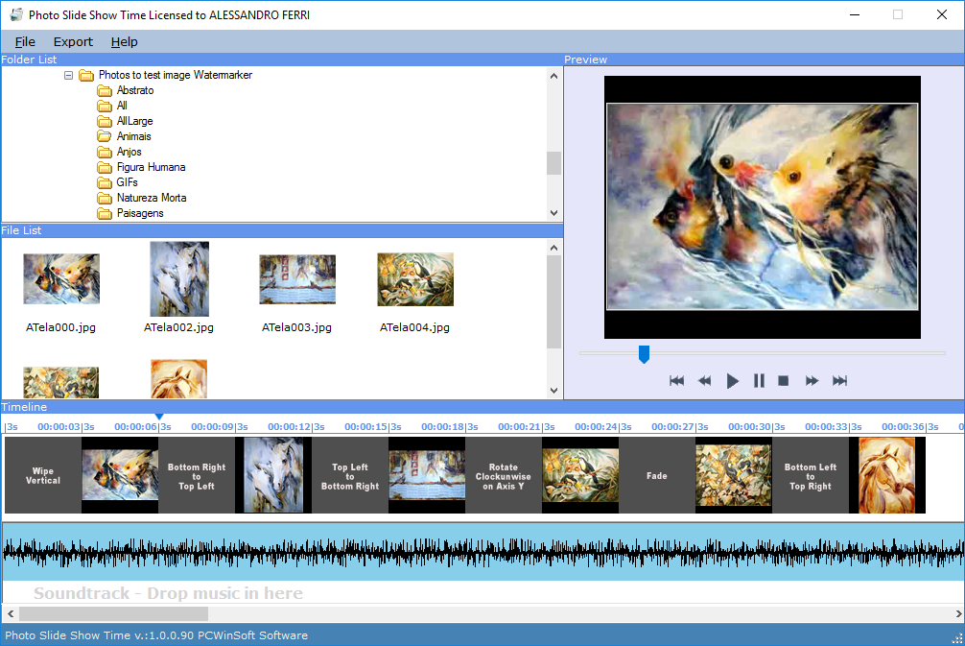Select the Fade transition in timeline

tap(657, 476)
